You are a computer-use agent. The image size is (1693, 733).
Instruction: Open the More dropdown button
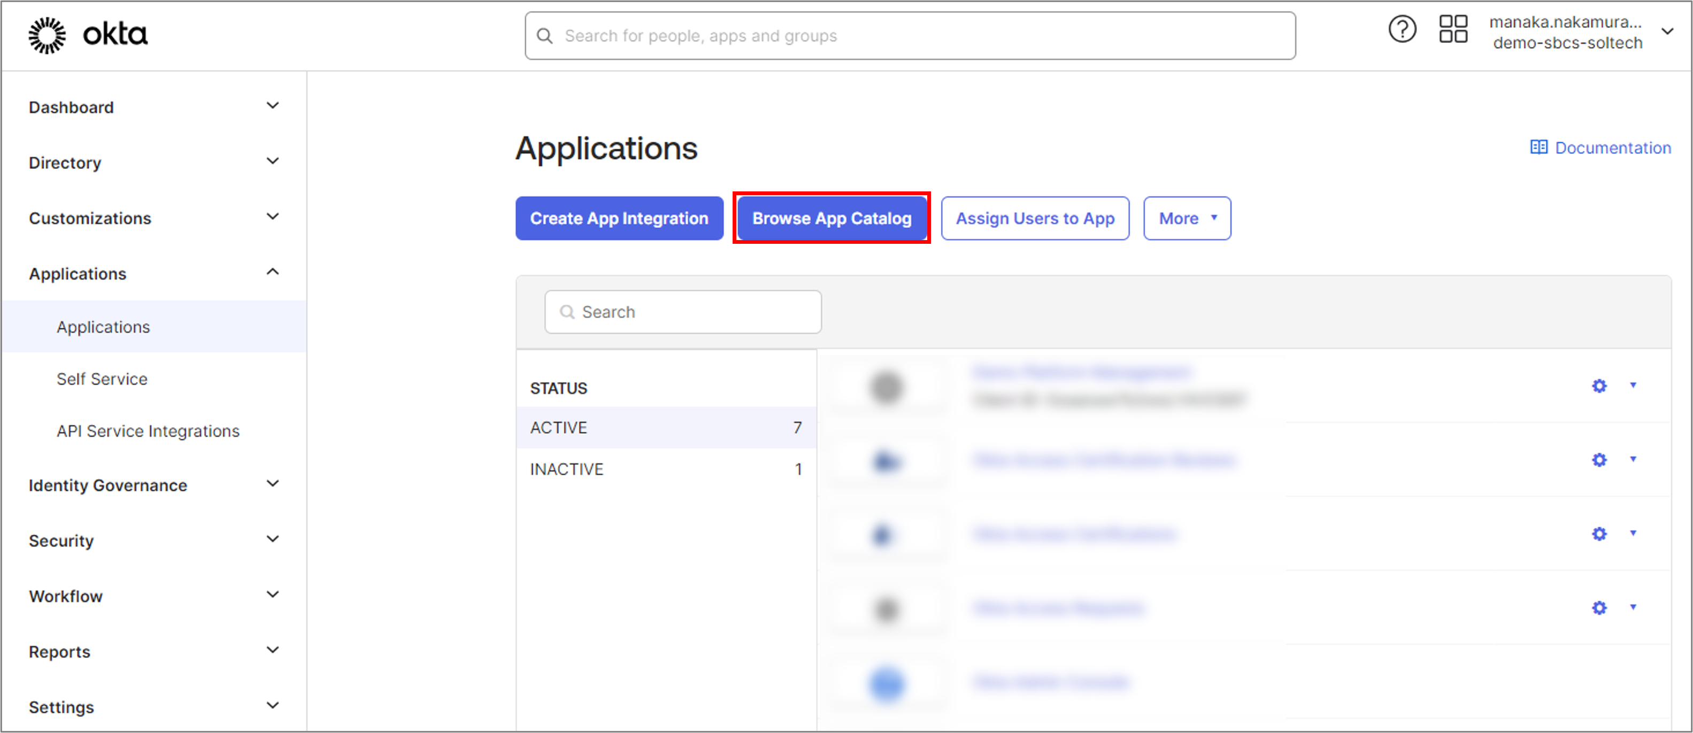point(1187,218)
